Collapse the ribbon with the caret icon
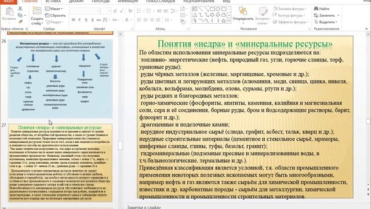 [366, 28]
